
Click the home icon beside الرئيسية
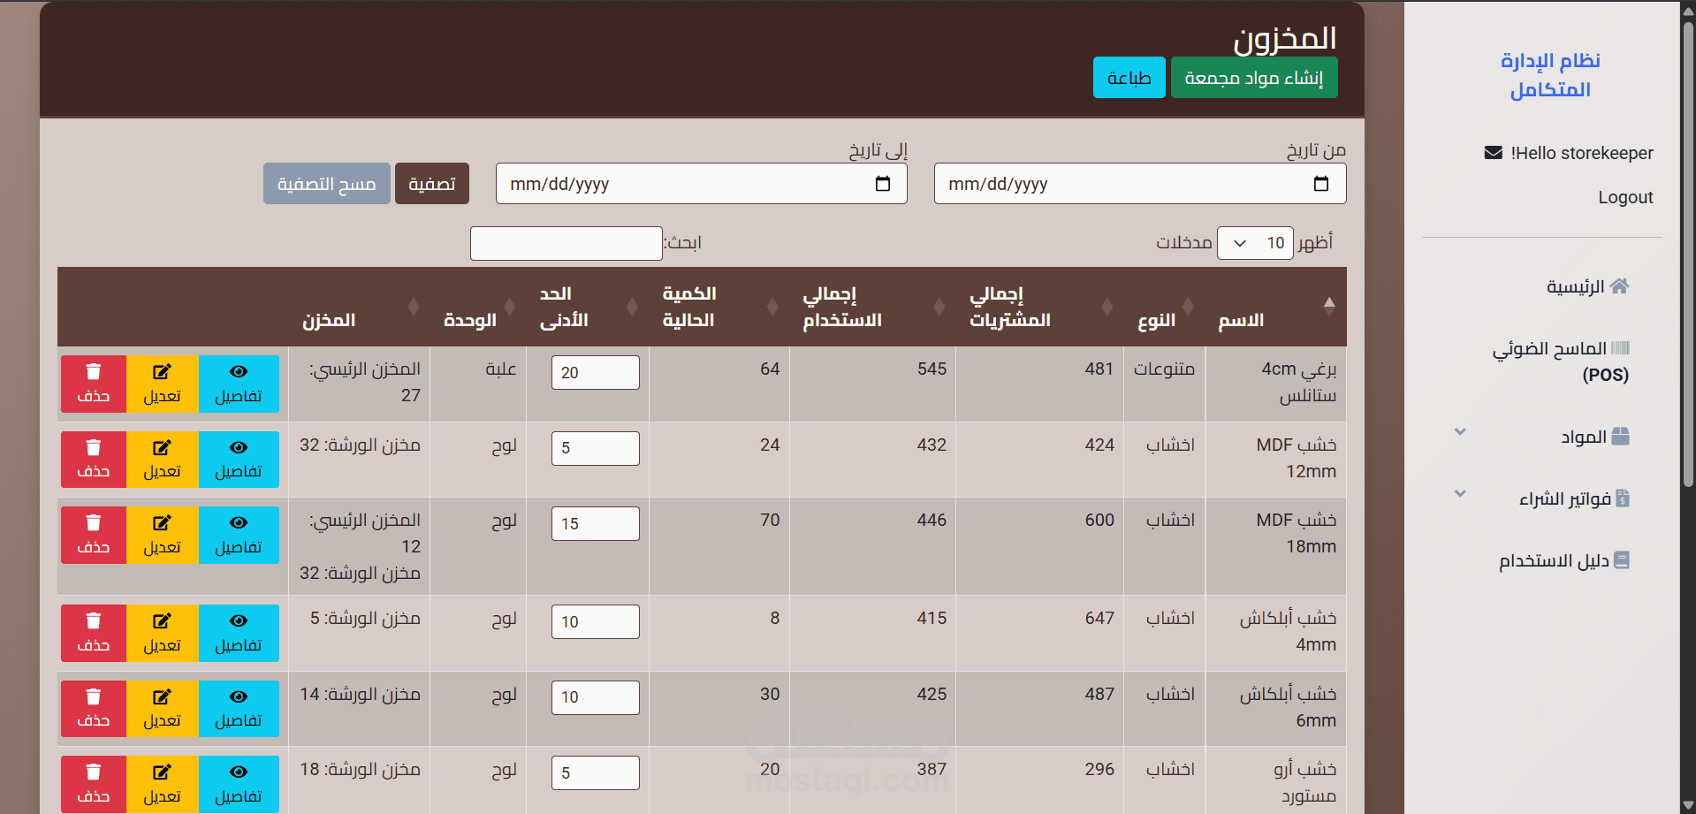[1619, 286]
